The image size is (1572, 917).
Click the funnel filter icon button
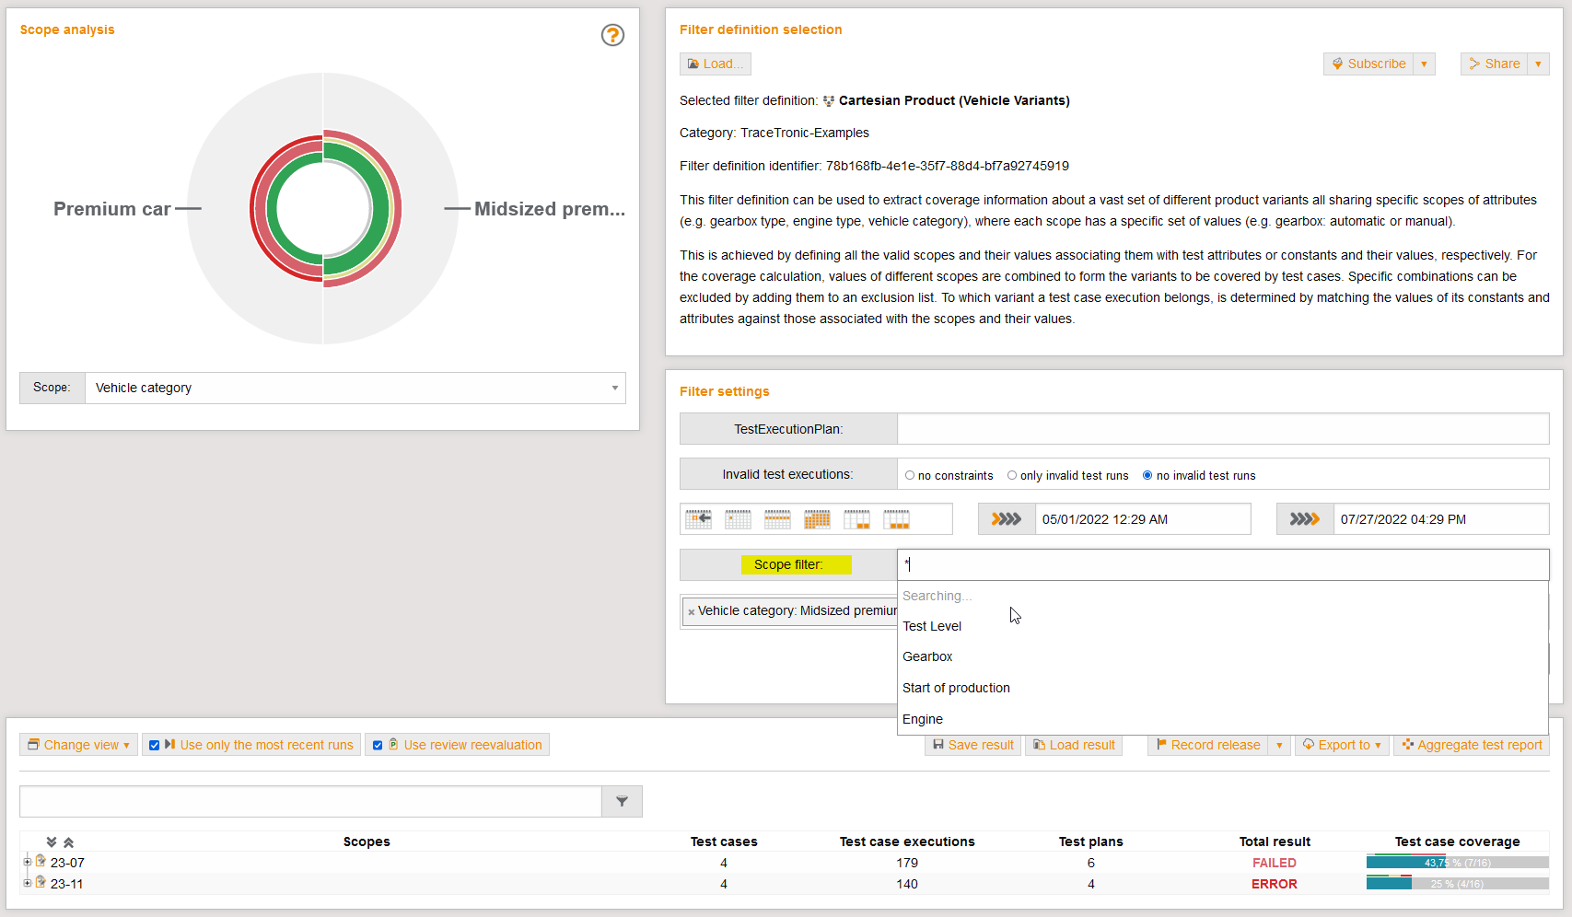pyautogui.click(x=622, y=801)
